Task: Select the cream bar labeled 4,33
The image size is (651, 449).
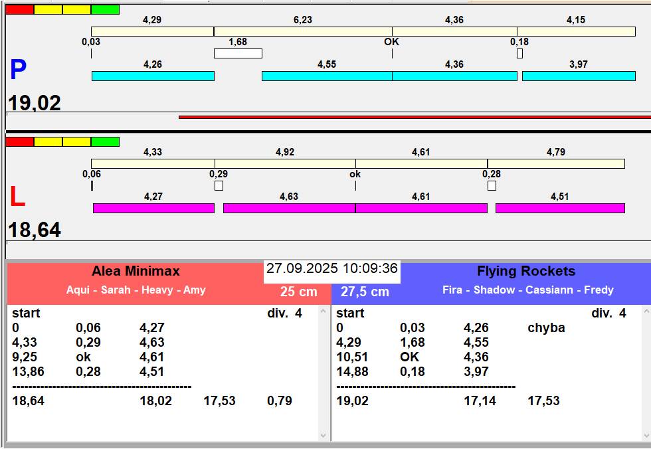Action: (x=153, y=163)
